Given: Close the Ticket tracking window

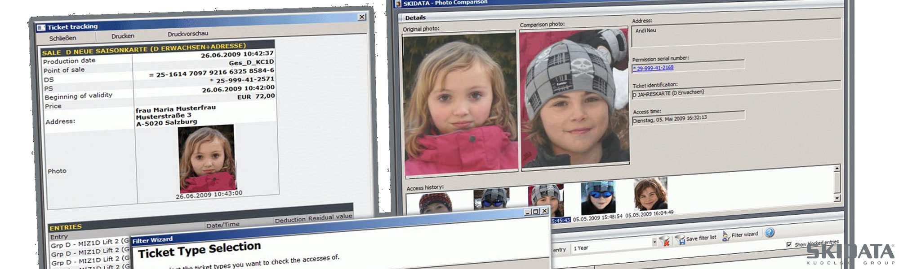Looking at the screenshot, I should coord(362,17).
